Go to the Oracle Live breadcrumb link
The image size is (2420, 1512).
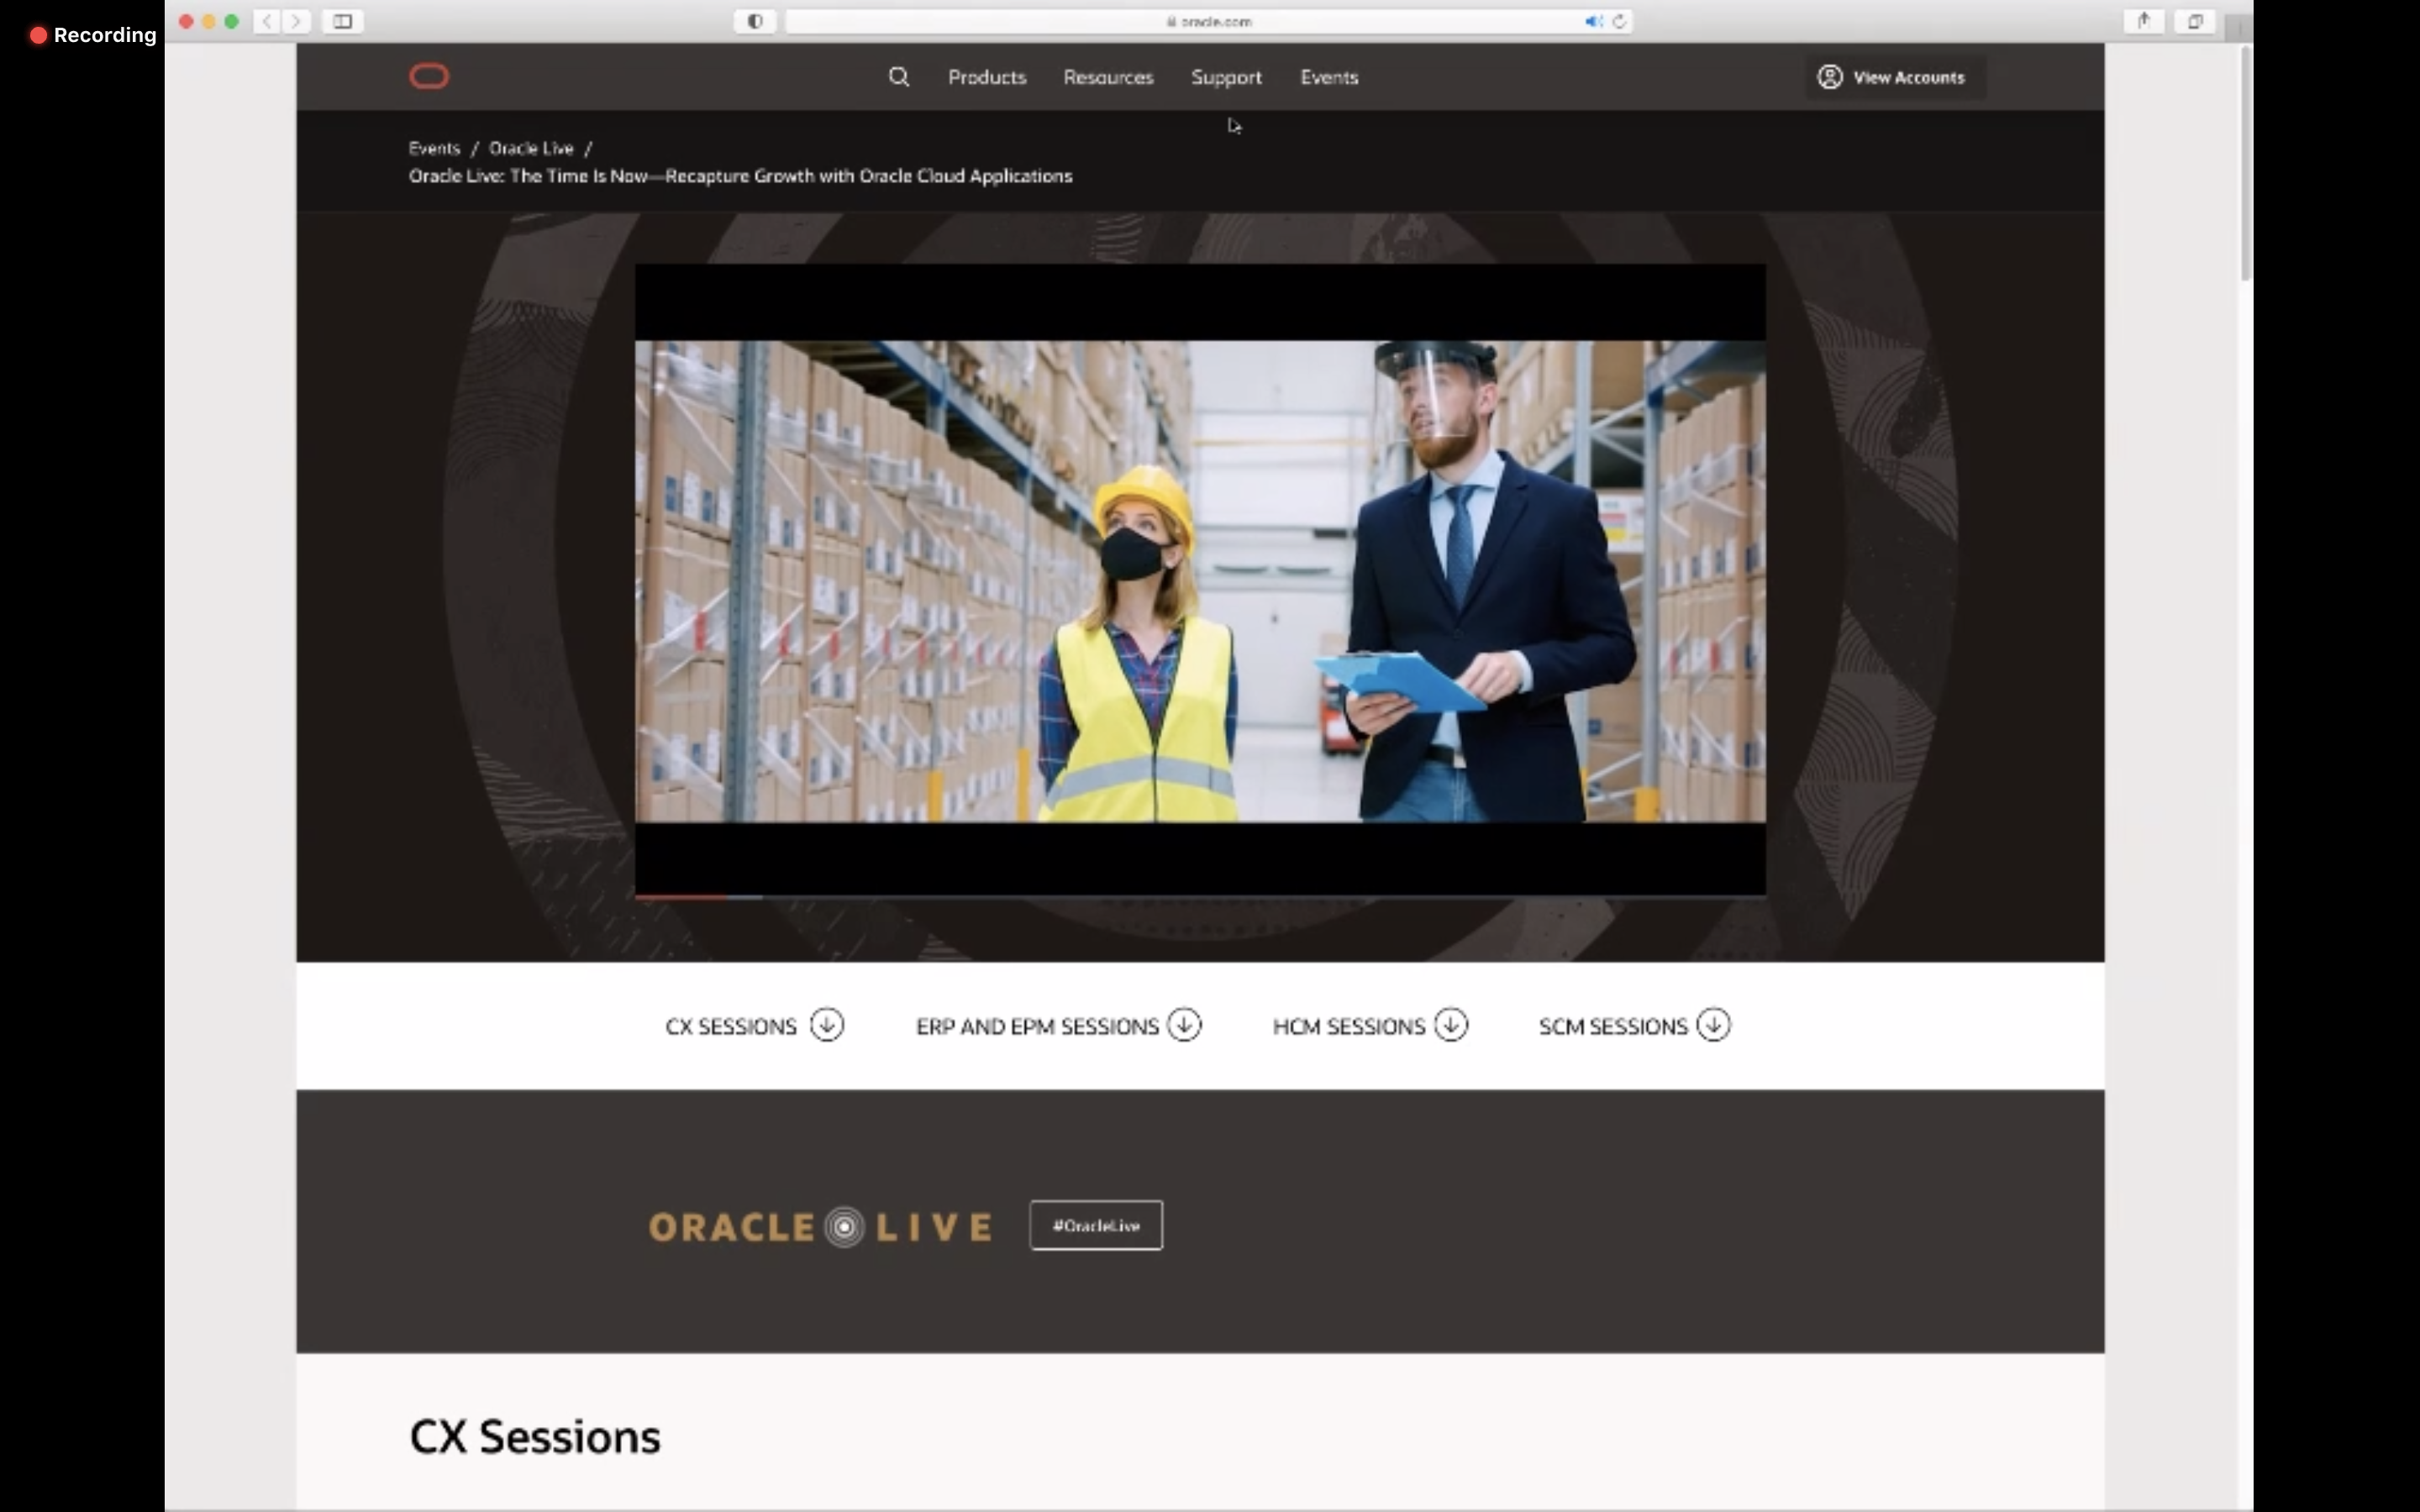click(531, 148)
